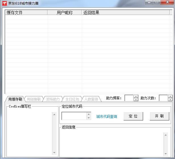175x159 pixels.
Task: Click up arrow in city code box
Action: (89, 114)
